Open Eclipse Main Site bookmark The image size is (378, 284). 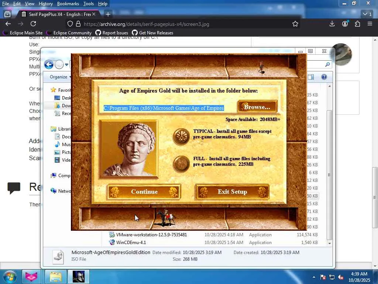click(x=23, y=33)
